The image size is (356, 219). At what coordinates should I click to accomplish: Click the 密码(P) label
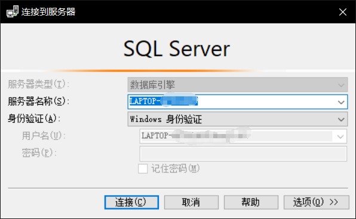pyautogui.click(x=39, y=153)
